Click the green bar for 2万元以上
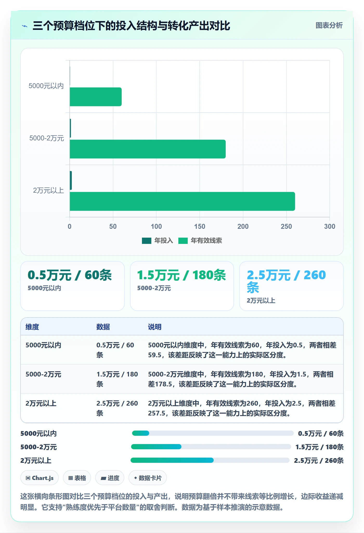Screen dimensions: 364x533 [x=182, y=201]
